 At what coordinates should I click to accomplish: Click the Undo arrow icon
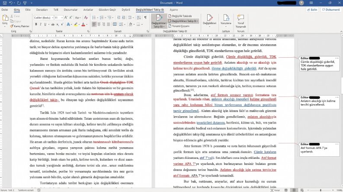pos(11,3)
